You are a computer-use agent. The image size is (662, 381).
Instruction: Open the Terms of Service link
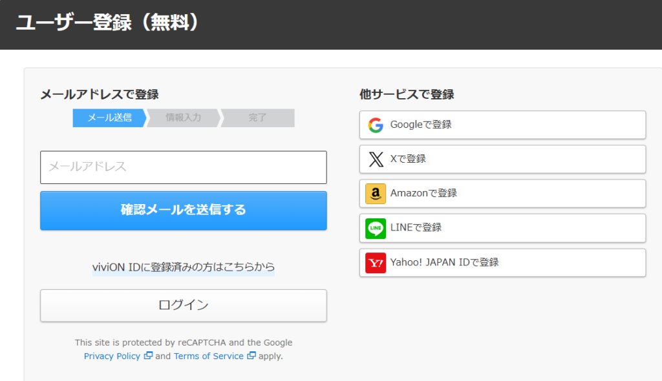click(208, 356)
